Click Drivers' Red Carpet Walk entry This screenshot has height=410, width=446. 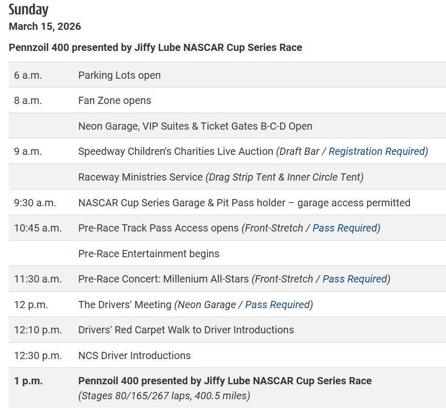(186, 330)
